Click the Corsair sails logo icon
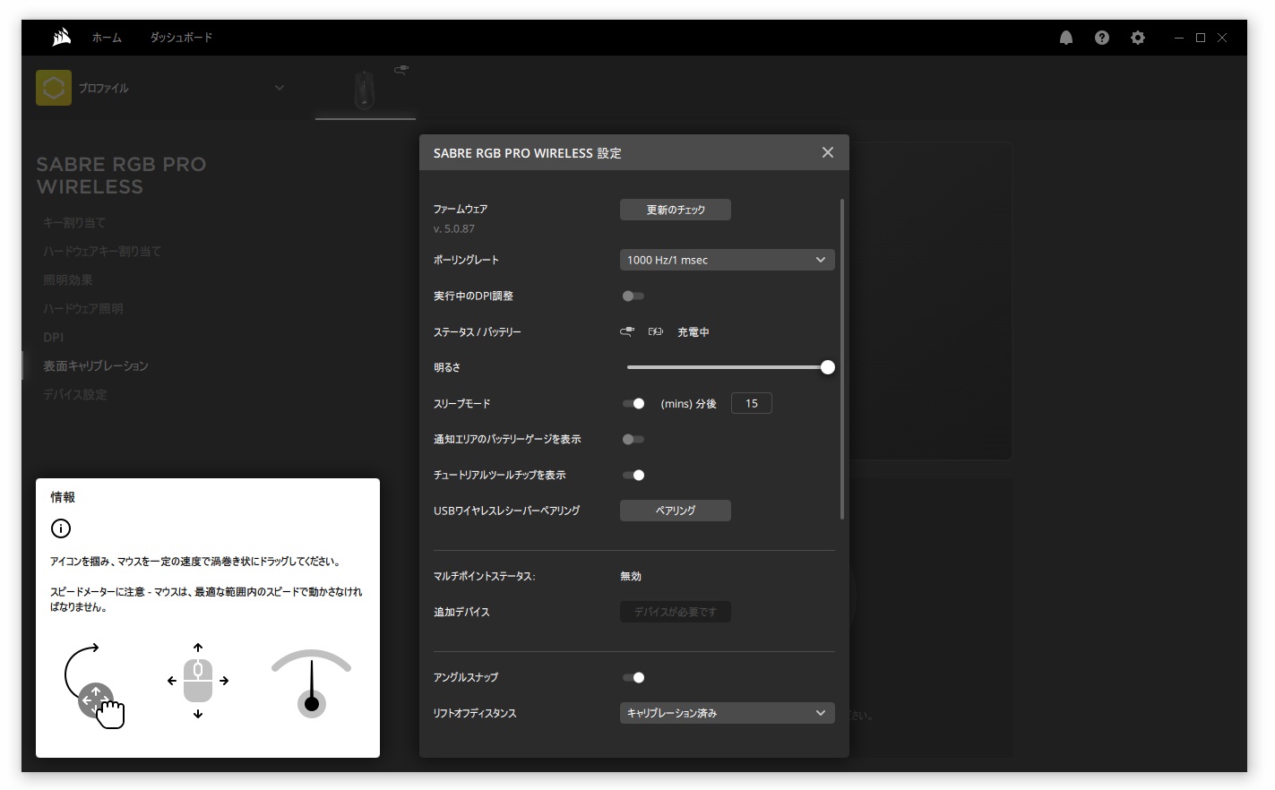Image resolution: width=1275 pixels, height=790 pixels. (x=62, y=37)
